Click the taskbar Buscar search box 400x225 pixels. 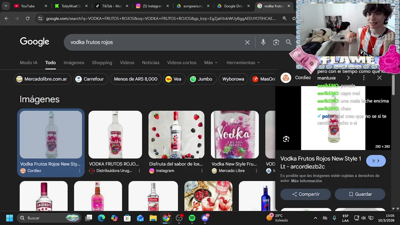48,218
